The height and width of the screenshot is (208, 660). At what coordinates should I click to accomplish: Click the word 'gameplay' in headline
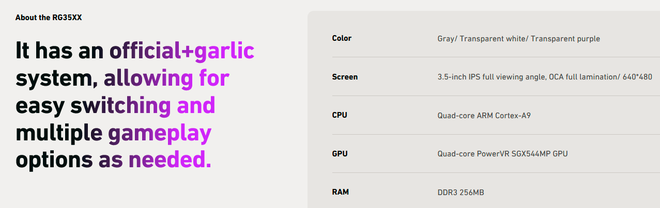[160, 134]
